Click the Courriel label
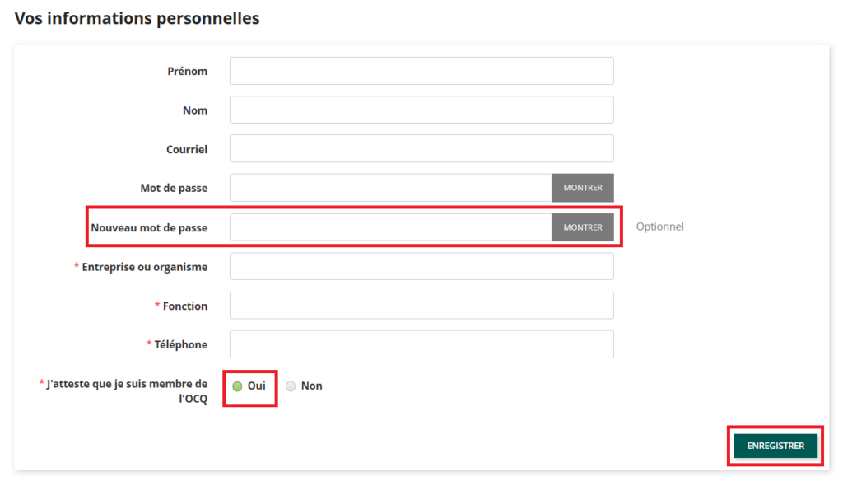Viewport: 843px width, 477px height. pyautogui.click(x=187, y=150)
